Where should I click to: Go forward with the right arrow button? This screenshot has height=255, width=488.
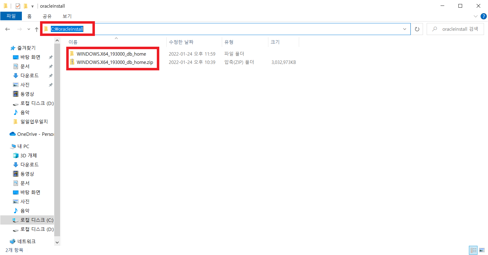(x=19, y=29)
